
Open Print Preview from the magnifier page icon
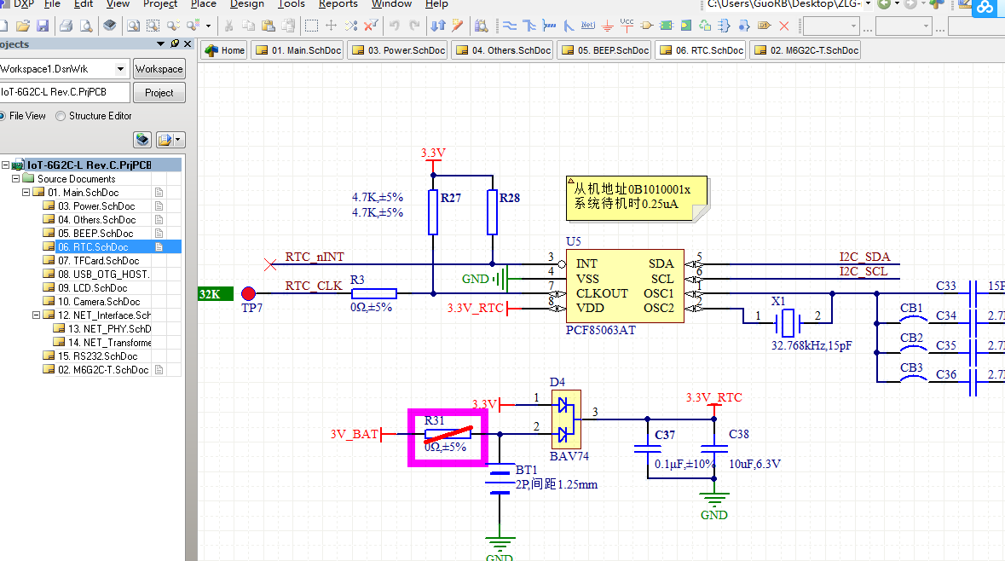click(x=86, y=26)
